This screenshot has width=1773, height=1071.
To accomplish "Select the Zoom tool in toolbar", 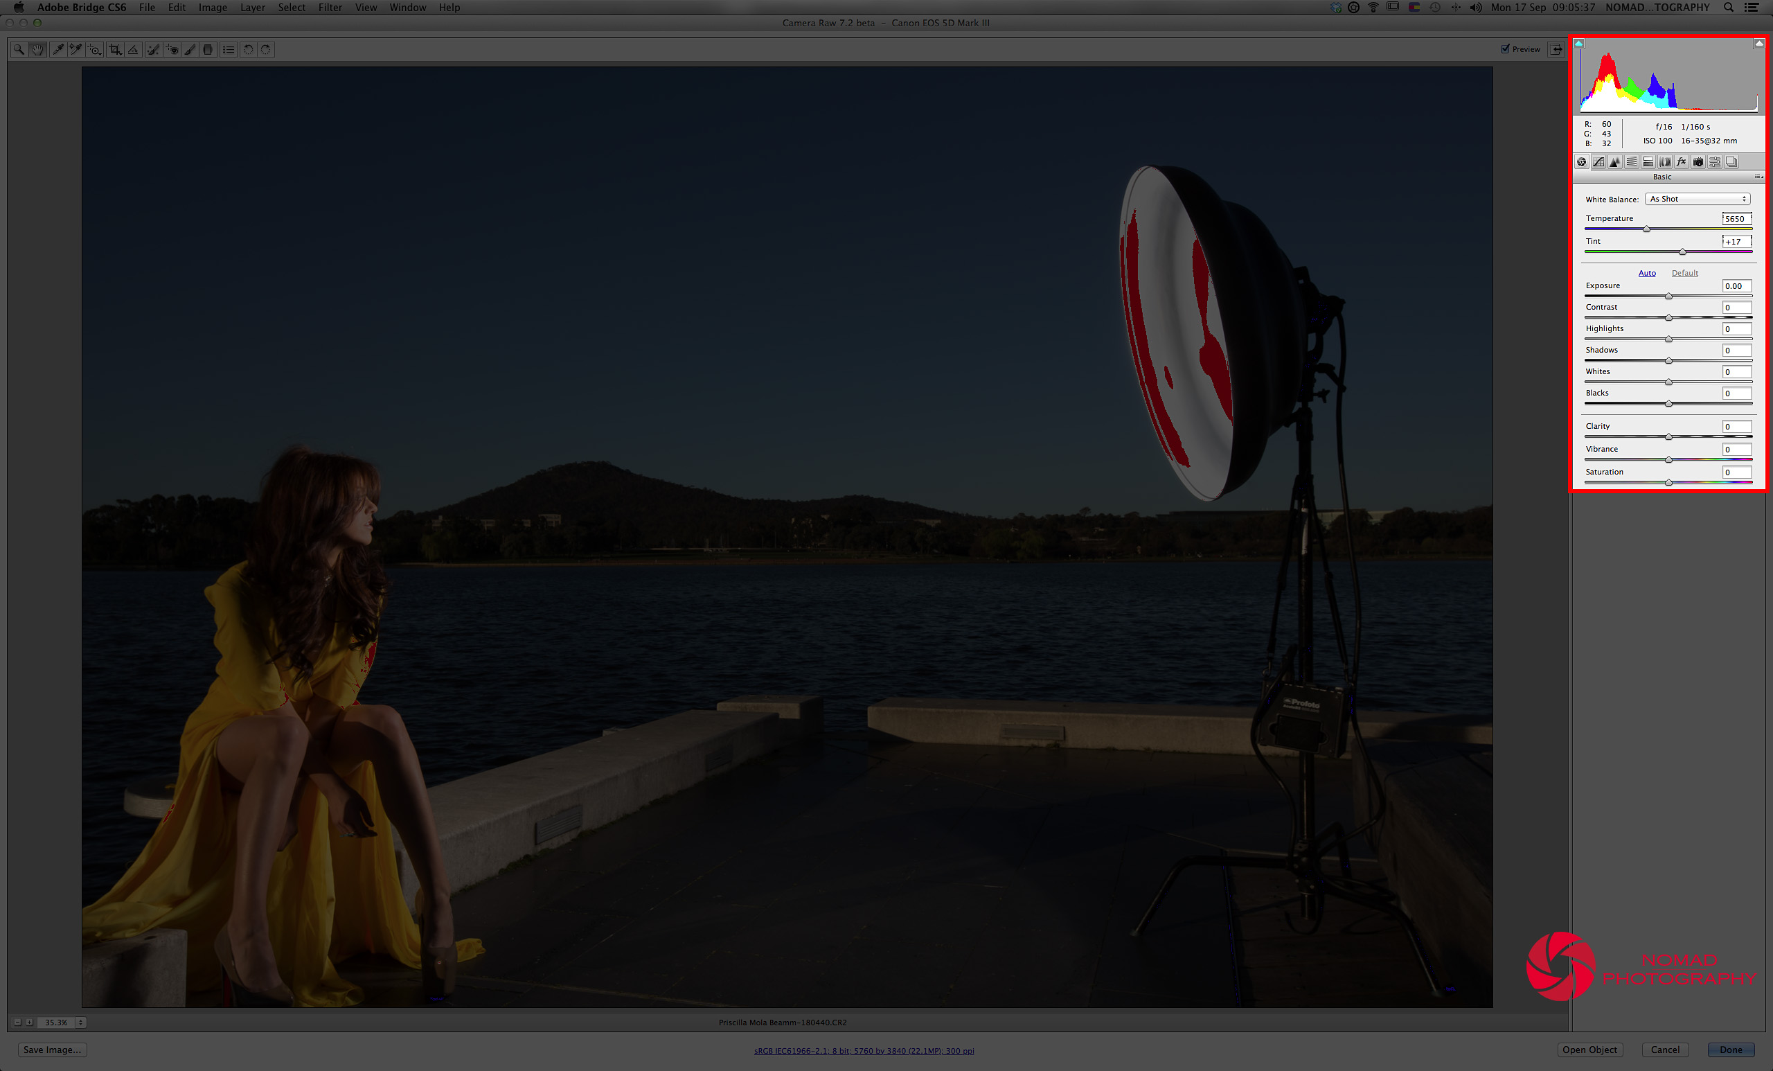I will tap(19, 50).
